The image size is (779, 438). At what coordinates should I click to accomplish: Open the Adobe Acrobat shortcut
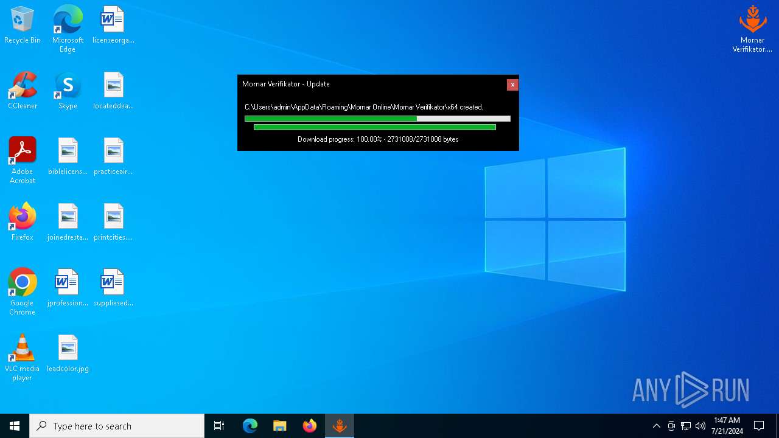[x=23, y=161]
